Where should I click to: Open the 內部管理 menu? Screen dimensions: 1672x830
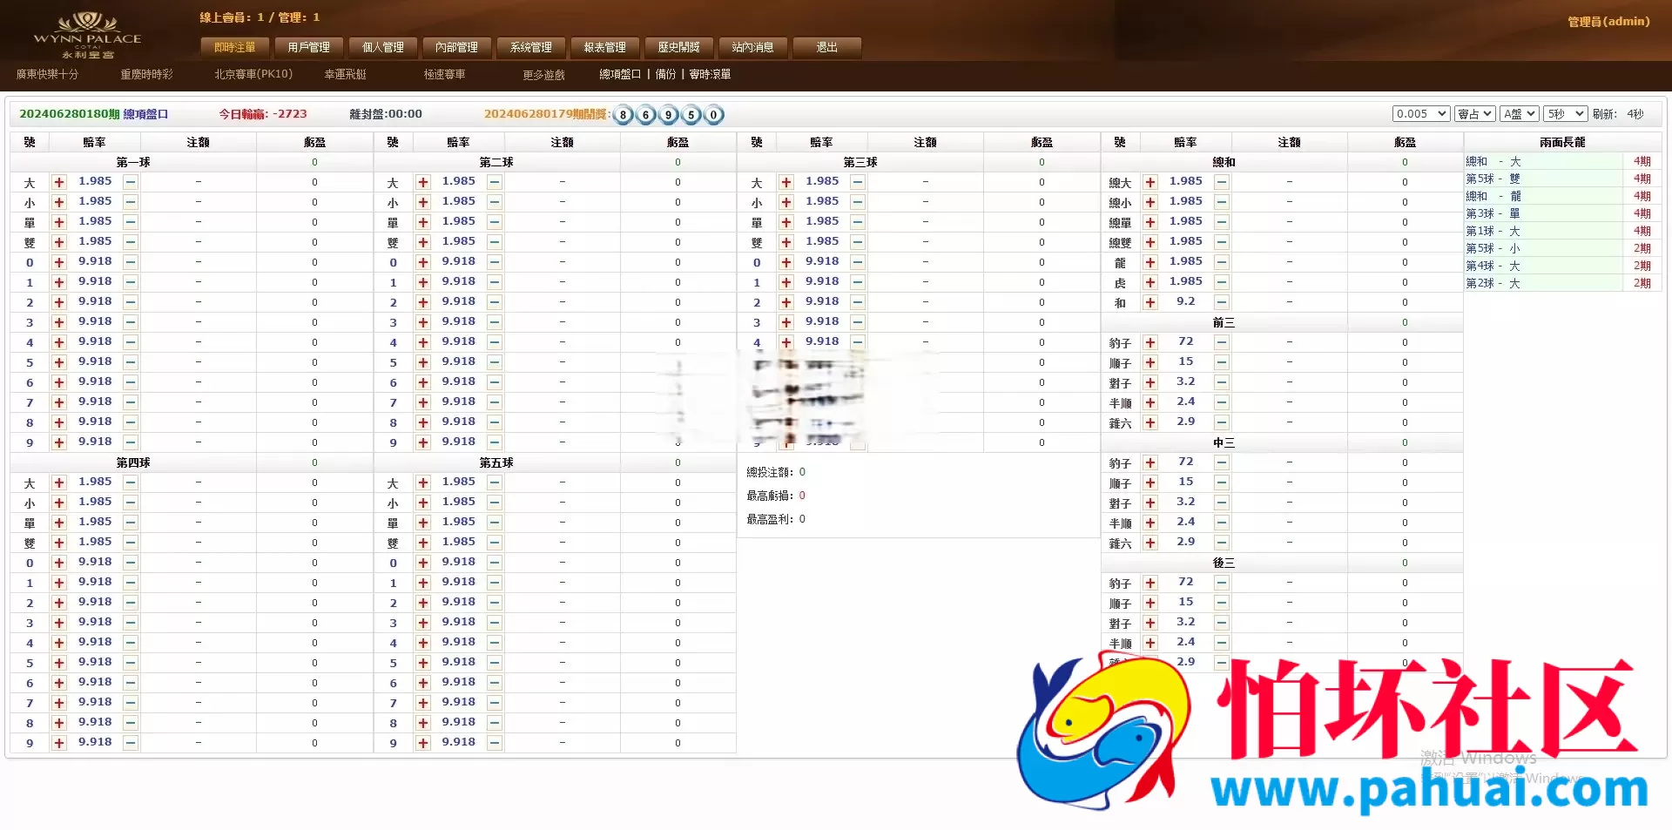[x=457, y=47]
